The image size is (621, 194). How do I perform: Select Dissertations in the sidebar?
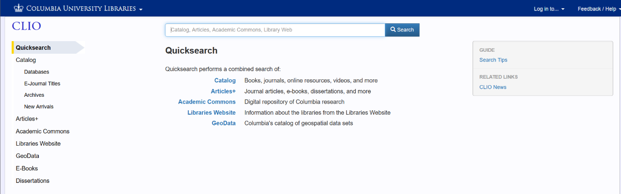(x=33, y=181)
